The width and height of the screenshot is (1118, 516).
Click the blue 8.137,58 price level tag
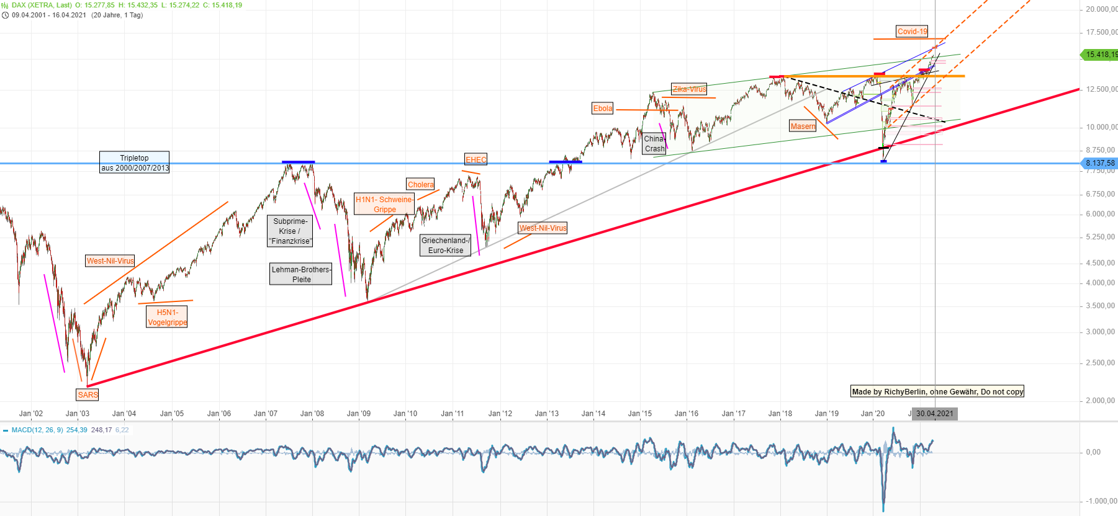[1099, 163]
